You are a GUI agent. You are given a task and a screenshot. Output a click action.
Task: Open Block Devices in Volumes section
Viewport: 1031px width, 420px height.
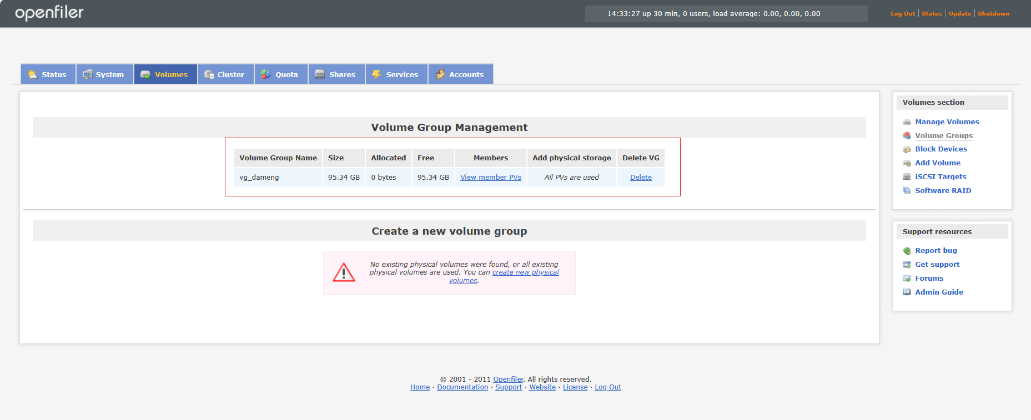pyautogui.click(x=941, y=149)
